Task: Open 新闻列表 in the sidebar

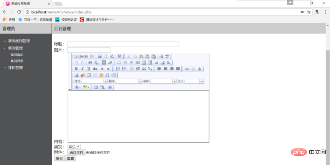Action: (x=17, y=61)
